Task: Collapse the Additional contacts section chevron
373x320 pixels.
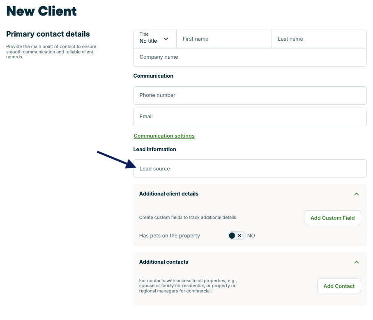Action: [356, 262]
